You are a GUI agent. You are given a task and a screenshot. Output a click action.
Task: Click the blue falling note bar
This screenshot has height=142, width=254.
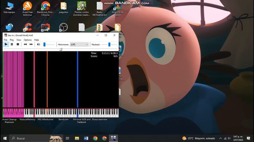point(78,79)
